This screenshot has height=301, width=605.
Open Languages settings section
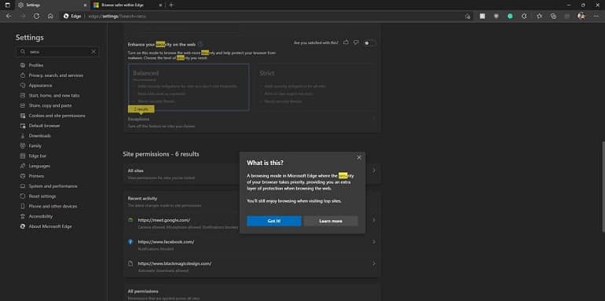(39, 166)
